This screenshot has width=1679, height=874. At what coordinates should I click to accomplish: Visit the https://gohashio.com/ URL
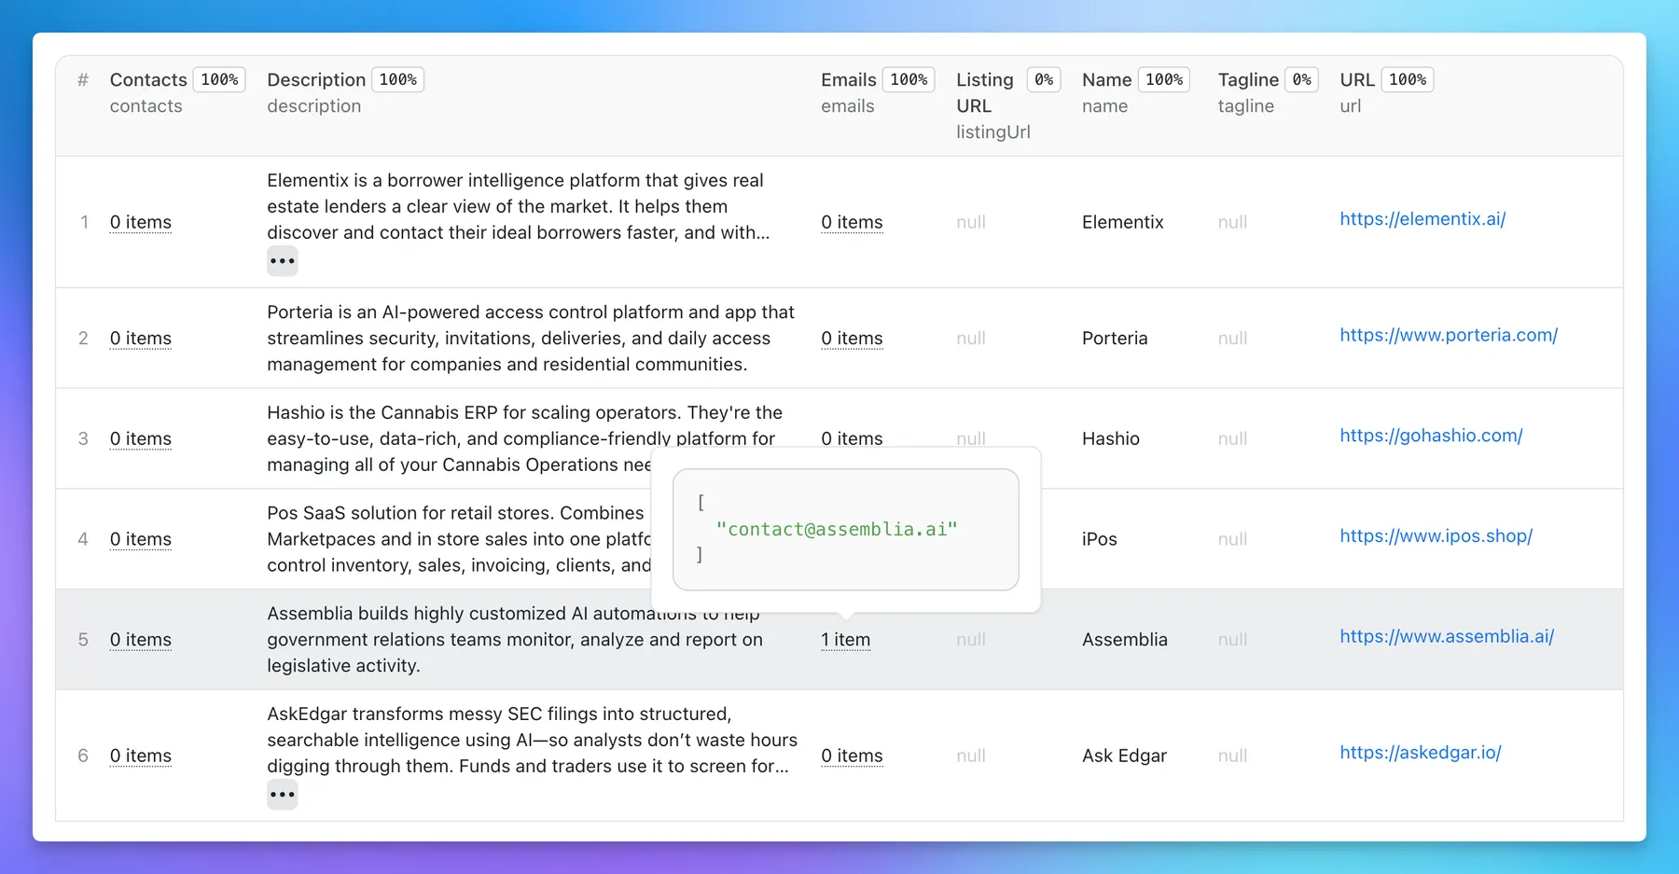point(1430,436)
